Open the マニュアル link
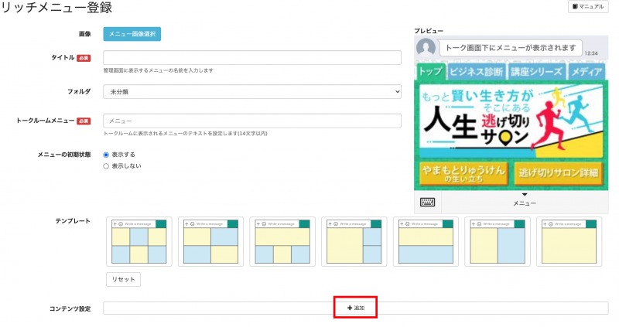Image resolution: width=619 pixels, height=327 pixels. tap(587, 6)
